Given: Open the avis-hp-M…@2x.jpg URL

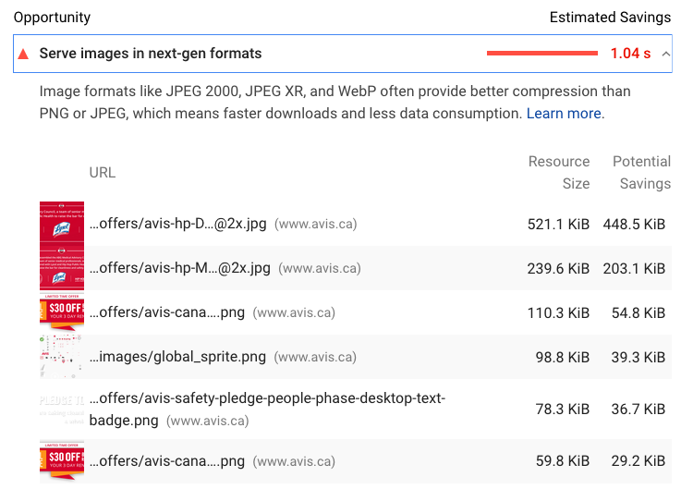Looking at the screenshot, I should [x=180, y=268].
